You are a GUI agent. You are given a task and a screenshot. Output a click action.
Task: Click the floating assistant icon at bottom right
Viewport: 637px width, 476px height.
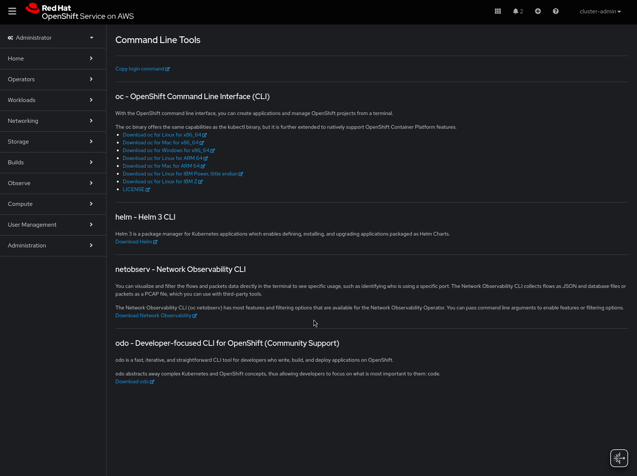pyautogui.click(x=619, y=458)
